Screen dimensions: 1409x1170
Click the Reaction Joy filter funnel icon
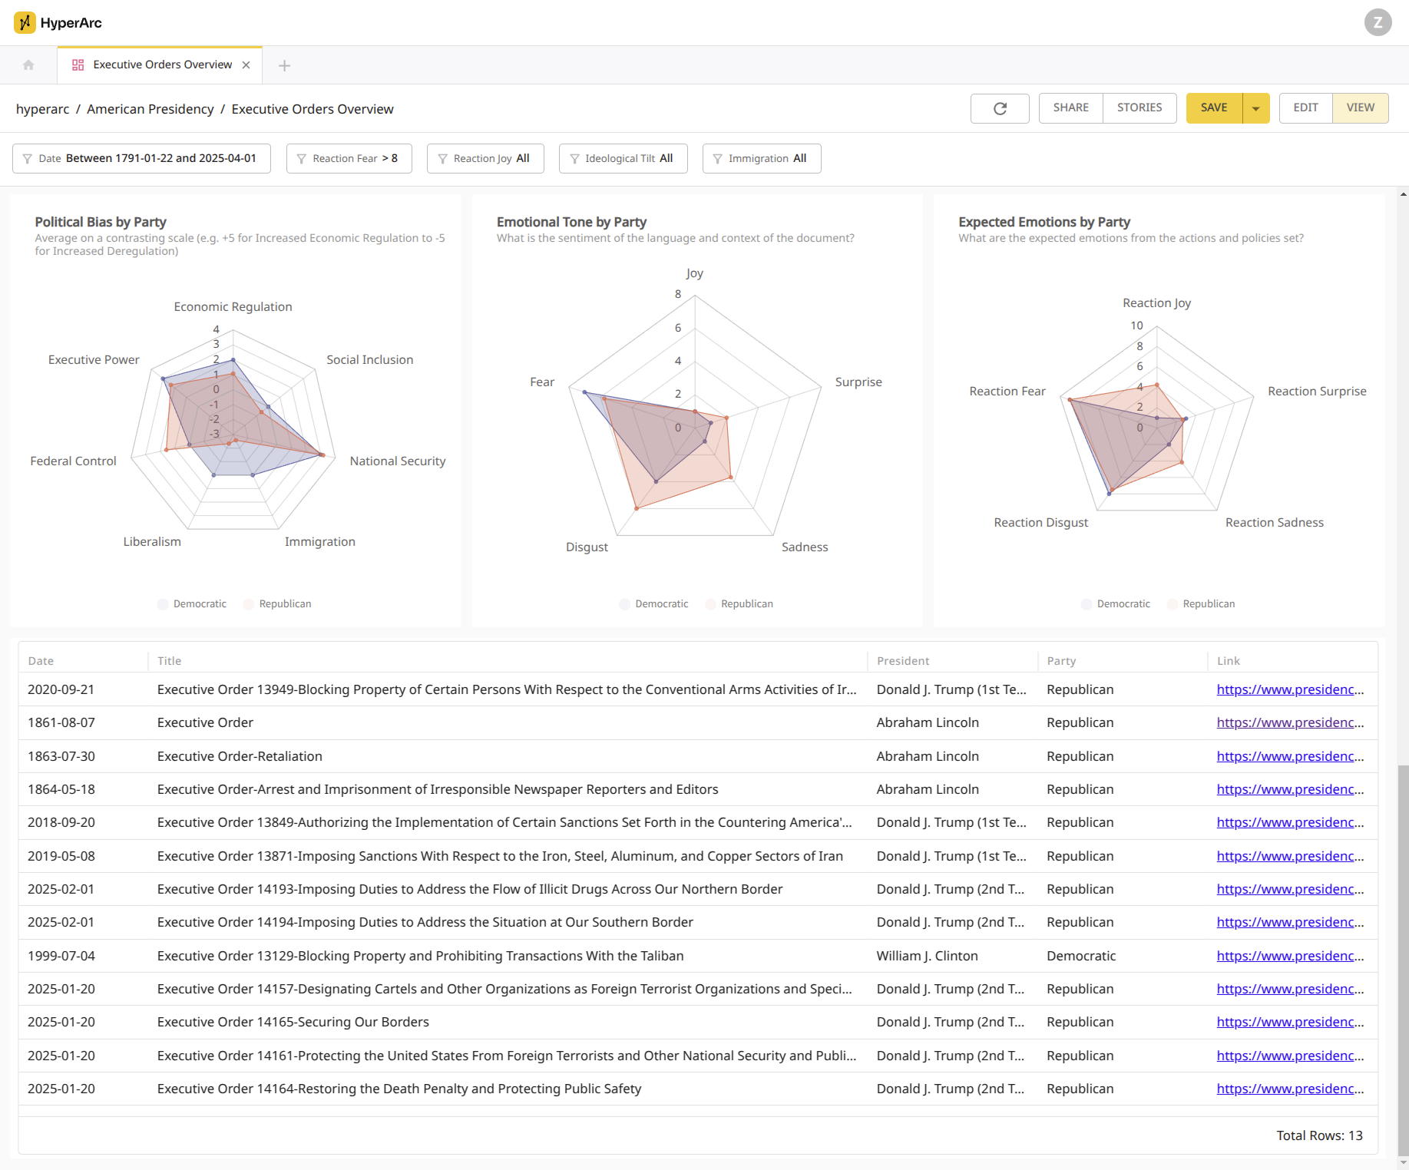coord(442,159)
